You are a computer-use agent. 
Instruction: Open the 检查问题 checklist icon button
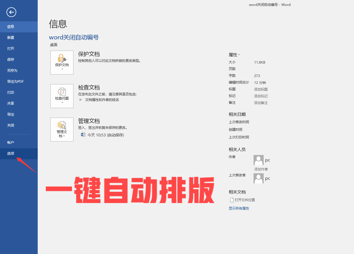coord(62,96)
